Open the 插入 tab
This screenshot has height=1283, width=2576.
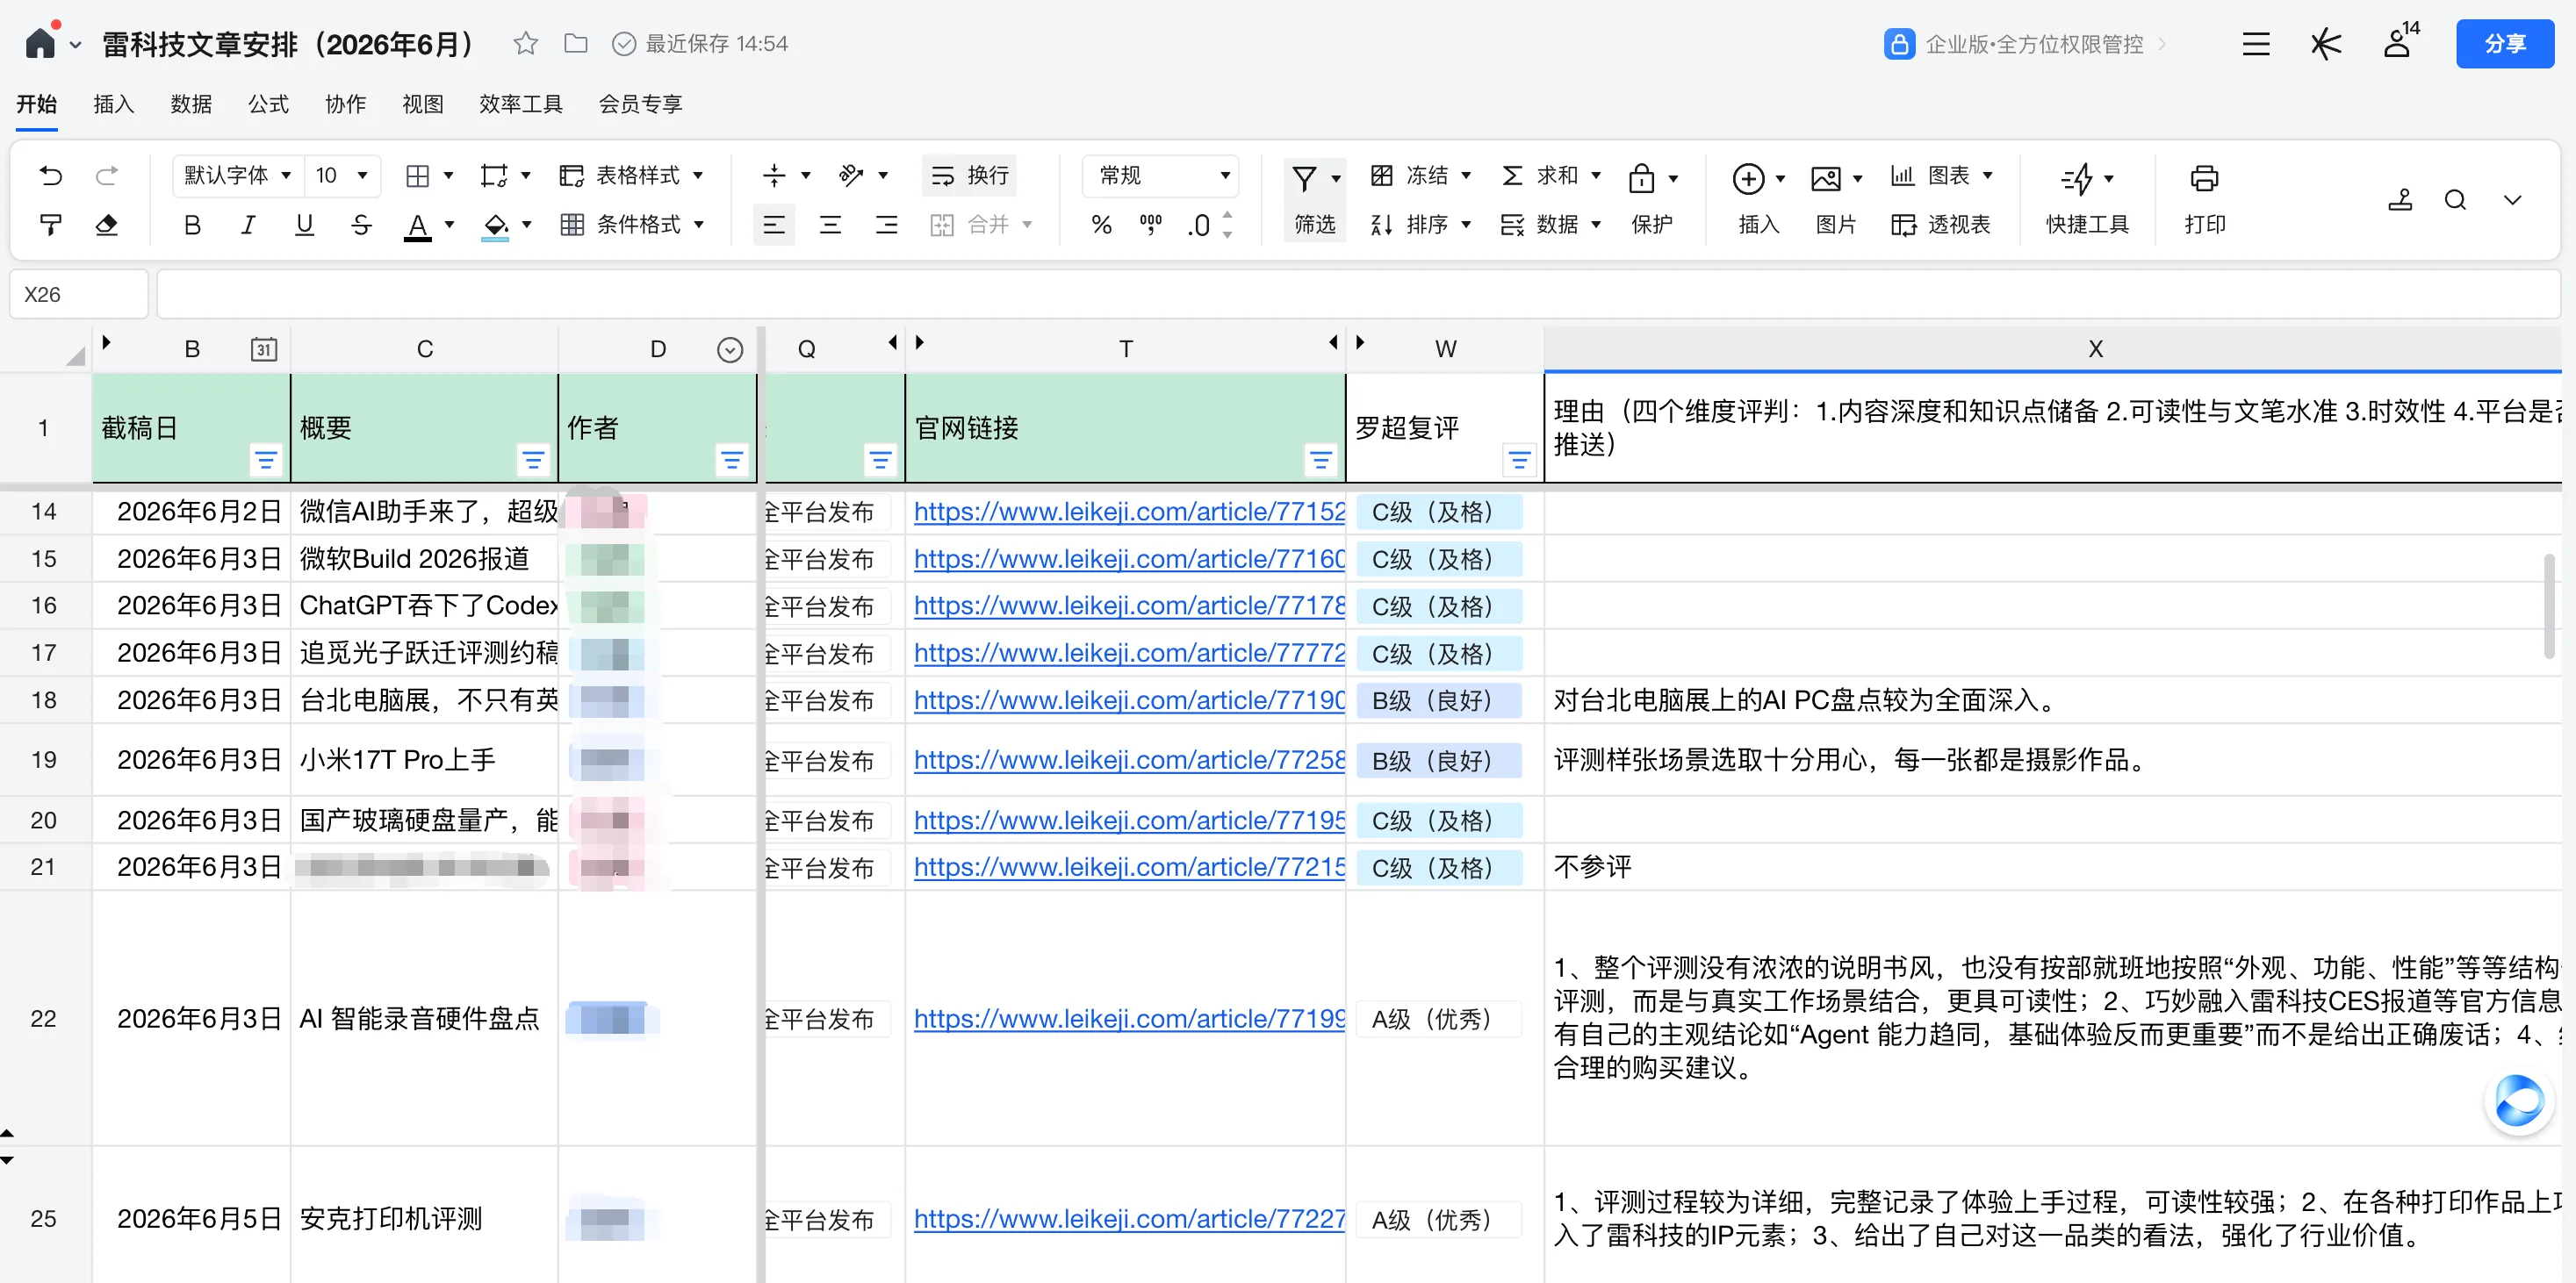tap(113, 104)
